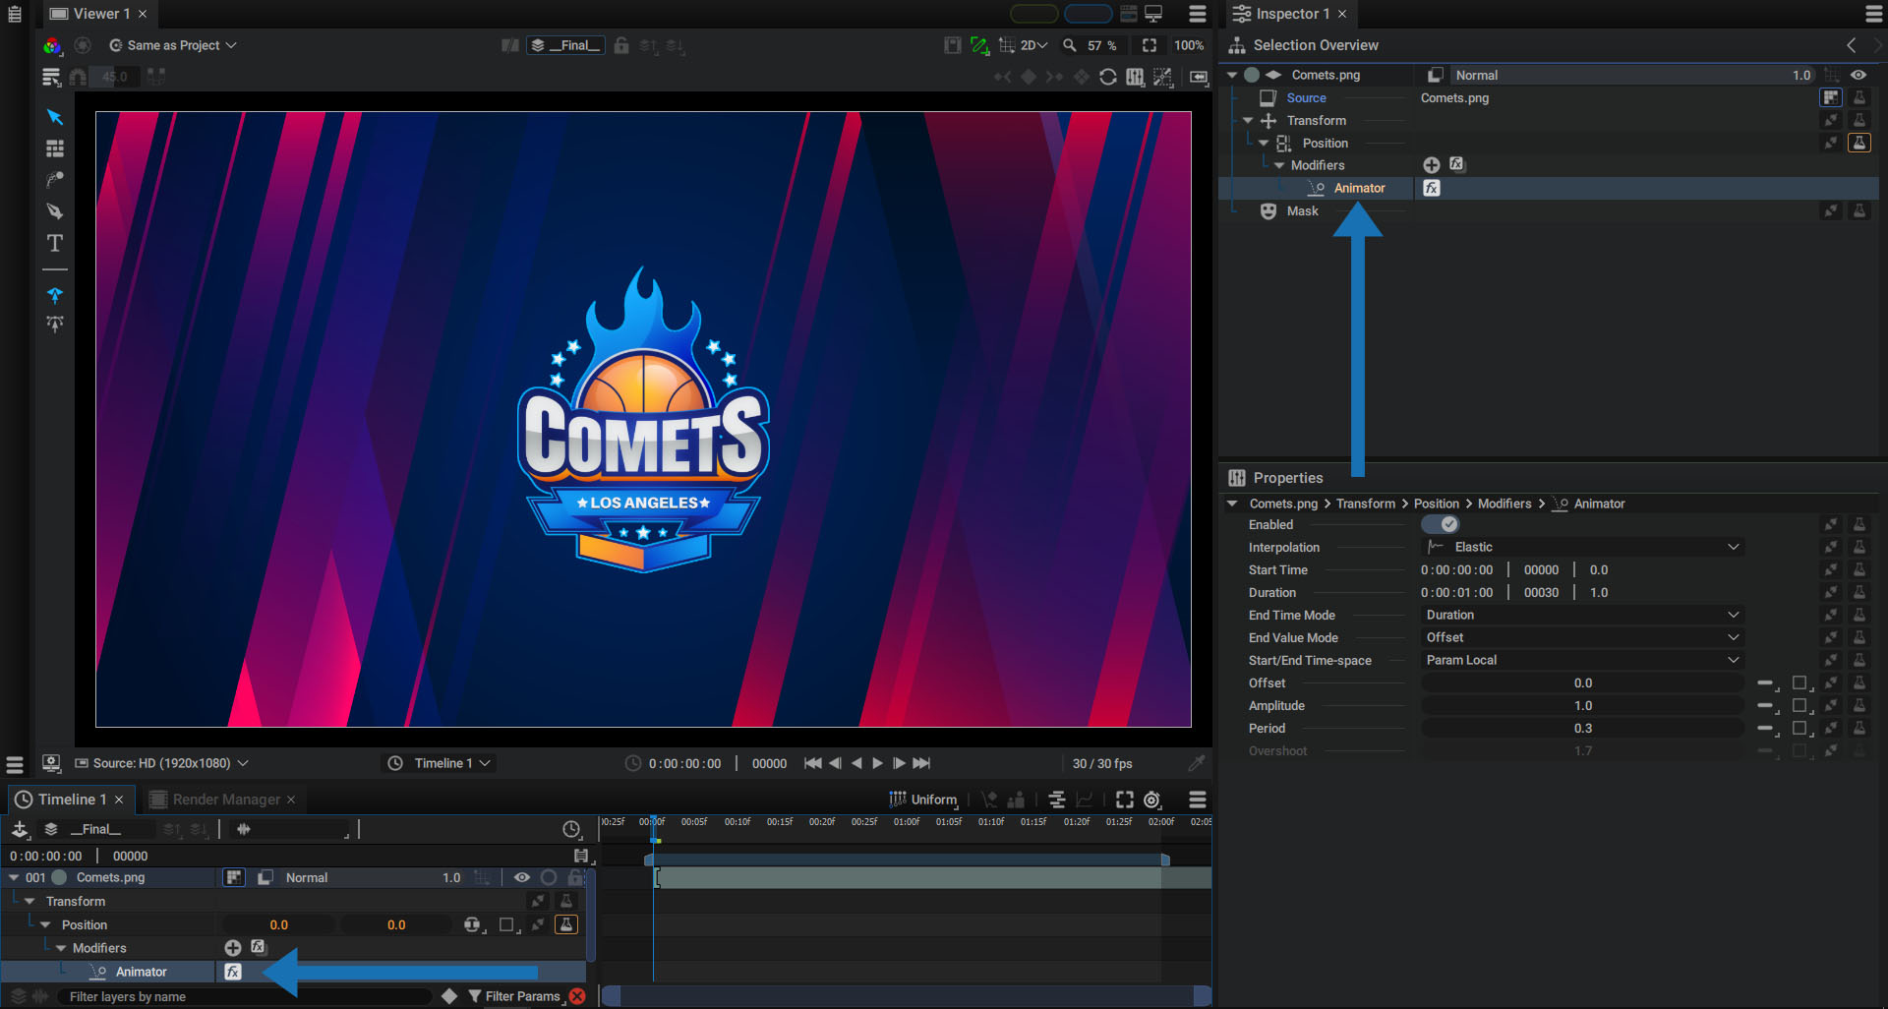The image size is (1888, 1009).
Task: Select the arrow selection tool
Action: coord(55,117)
